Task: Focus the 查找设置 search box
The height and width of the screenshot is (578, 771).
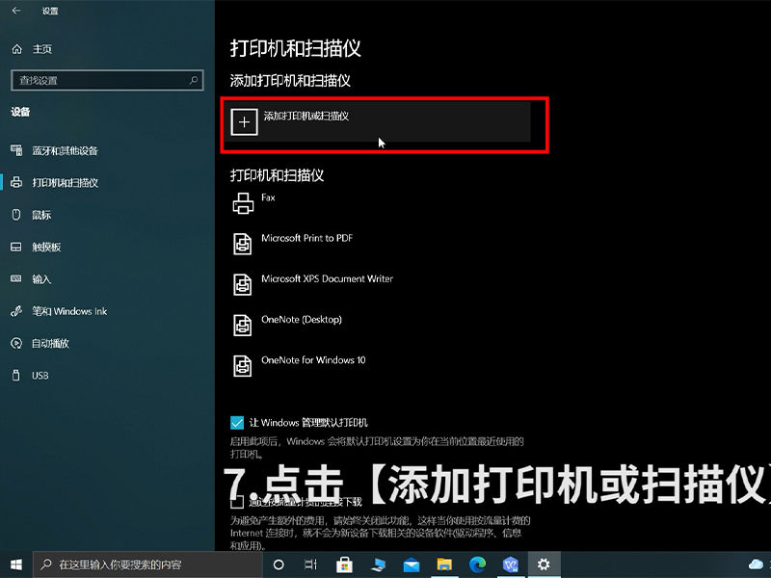Action: 107,80
